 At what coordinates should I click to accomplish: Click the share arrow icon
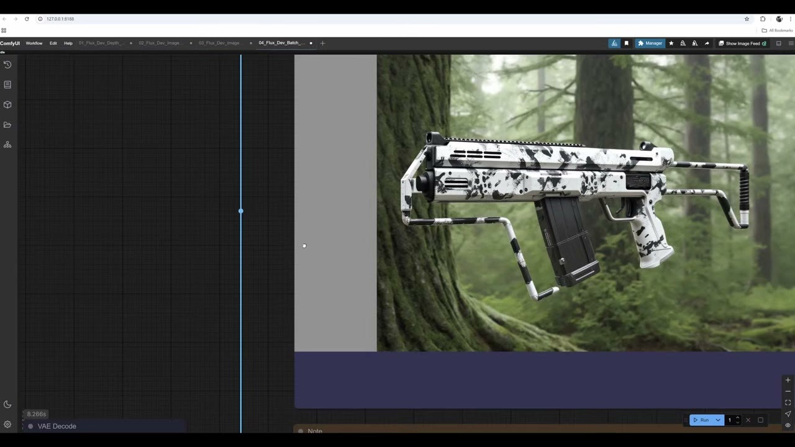click(706, 43)
